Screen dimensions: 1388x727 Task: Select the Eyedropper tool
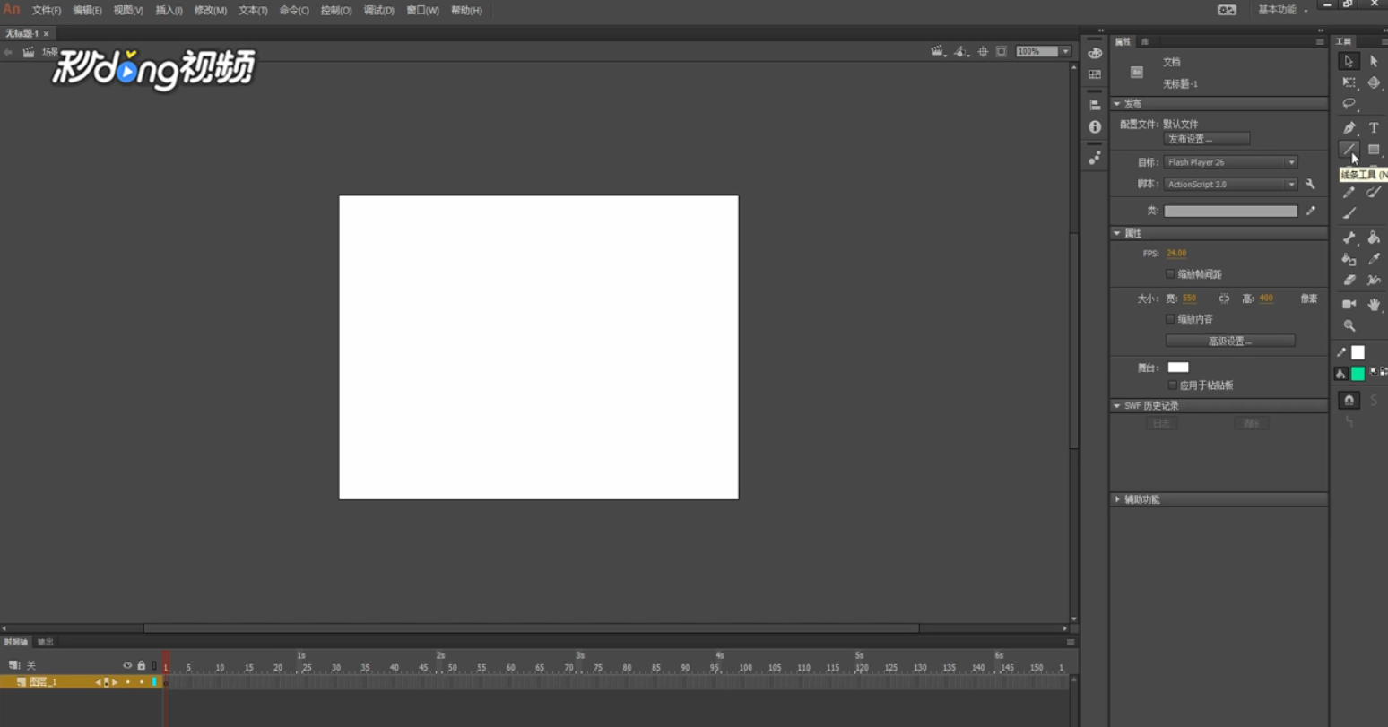tap(1374, 259)
